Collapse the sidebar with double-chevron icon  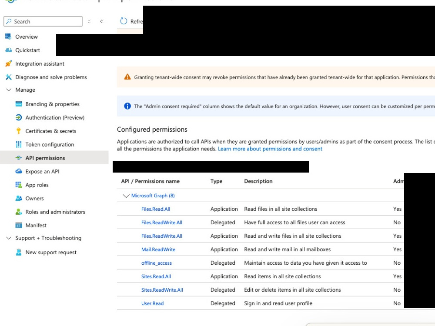click(x=101, y=21)
